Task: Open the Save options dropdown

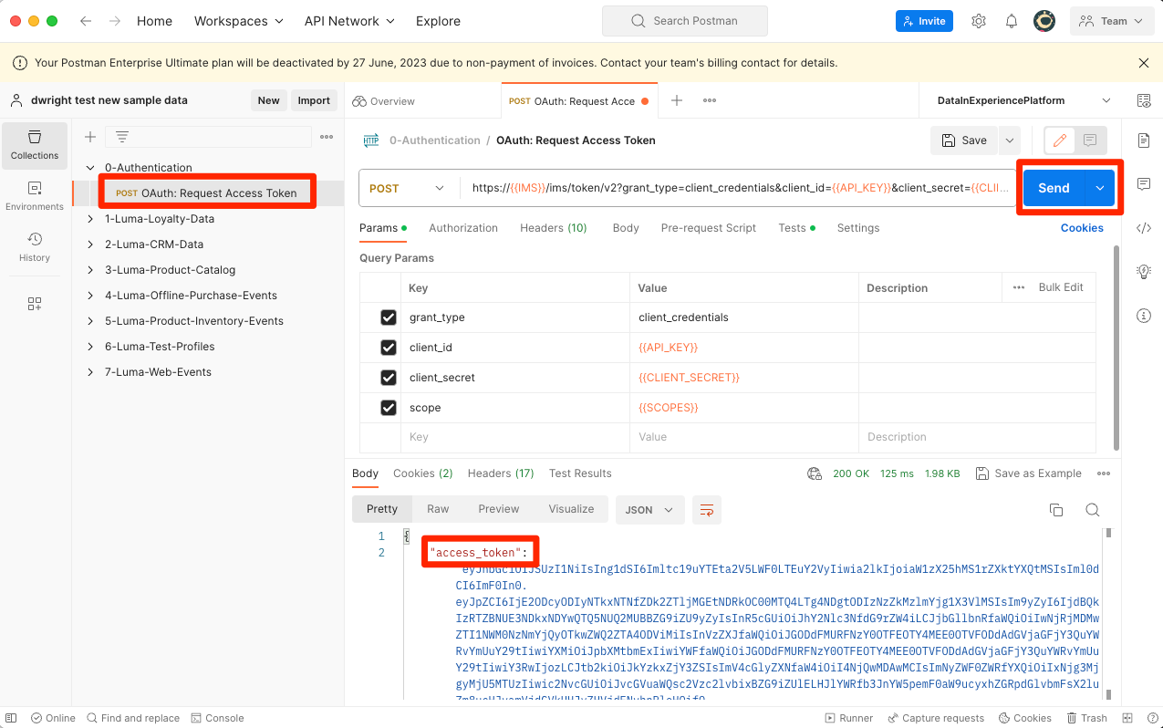Action: click(x=1009, y=140)
